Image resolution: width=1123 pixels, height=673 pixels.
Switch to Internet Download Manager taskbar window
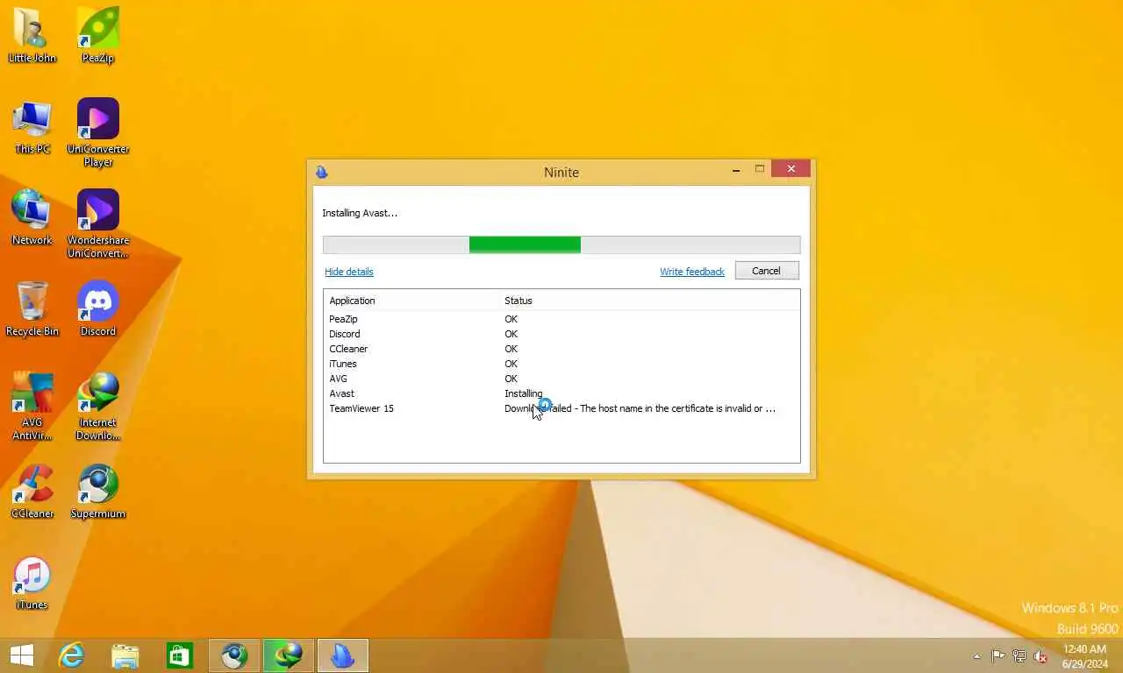(289, 655)
